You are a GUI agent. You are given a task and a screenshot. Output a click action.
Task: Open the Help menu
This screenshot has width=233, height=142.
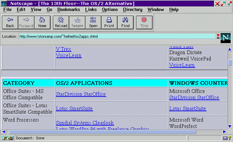[x=174, y=10]
